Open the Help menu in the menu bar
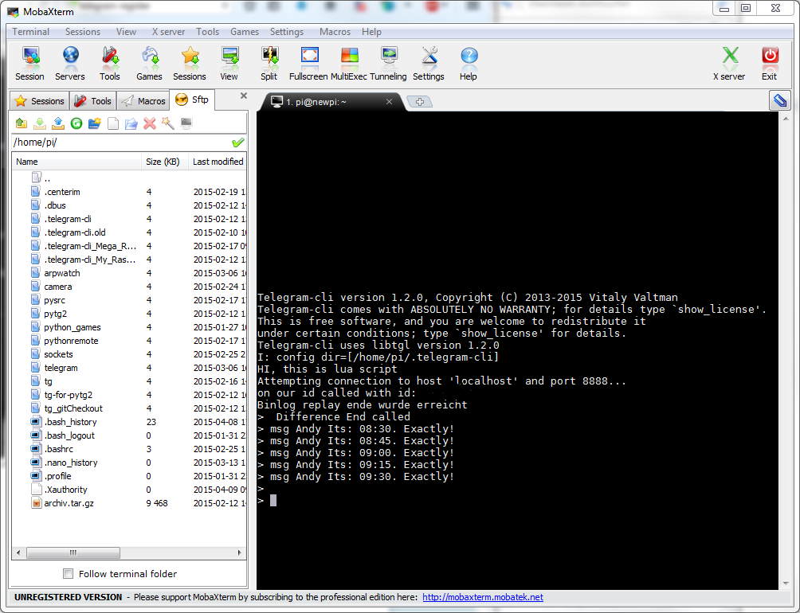800x613 pixels. (371, 32)
